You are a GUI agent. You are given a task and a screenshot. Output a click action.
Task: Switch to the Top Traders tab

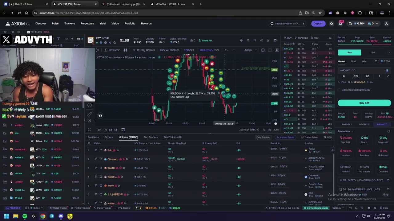151,137
